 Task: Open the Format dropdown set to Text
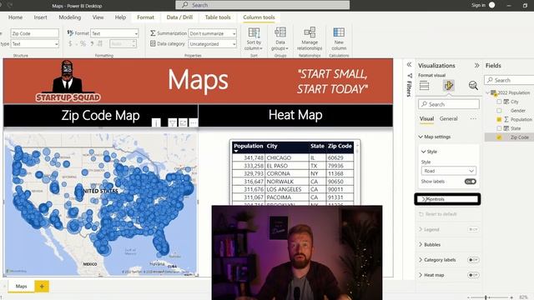pyautogui.click(x=114, y=33)
